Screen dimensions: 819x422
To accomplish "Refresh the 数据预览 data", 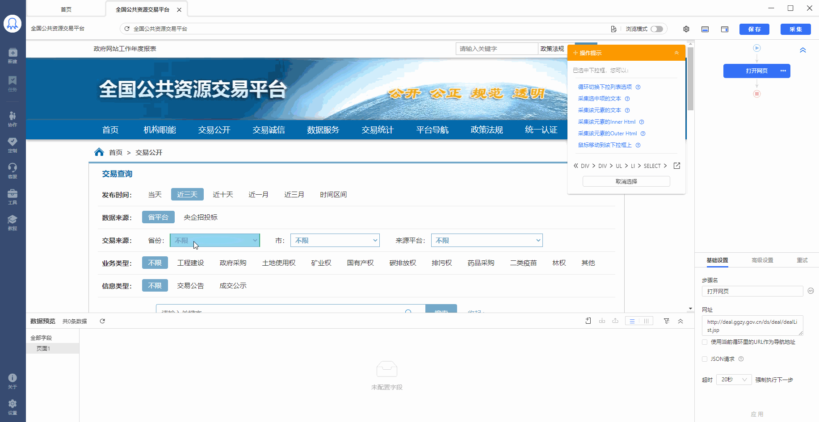I will click(102, 321).
